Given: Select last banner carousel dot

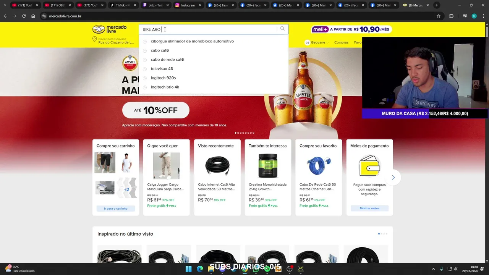Looking at the screenshot, I should pyautogui.click(x=253, y=133).
